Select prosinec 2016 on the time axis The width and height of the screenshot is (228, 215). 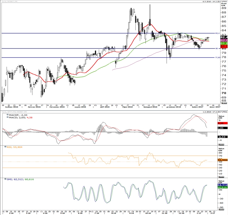tap(174, 107)
